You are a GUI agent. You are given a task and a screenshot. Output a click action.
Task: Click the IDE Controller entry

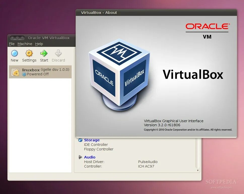pyautogui.click(x=96, y=145)
